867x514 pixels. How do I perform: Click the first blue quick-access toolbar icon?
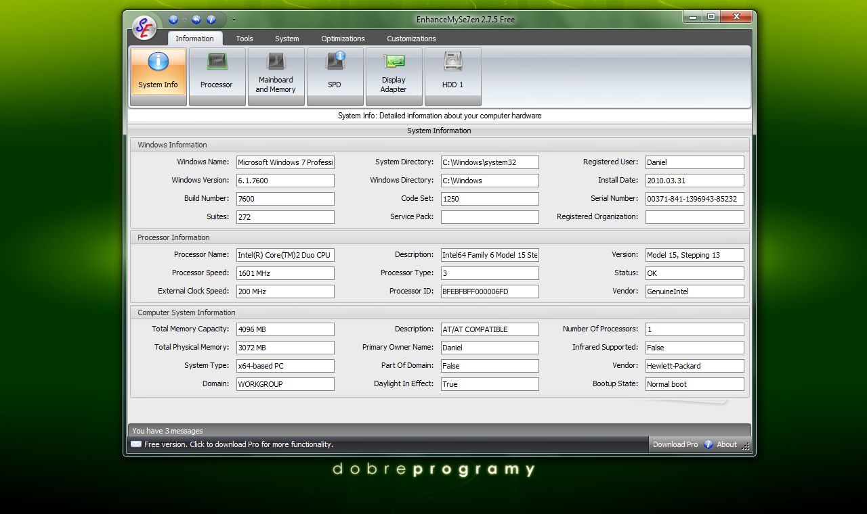174,19
